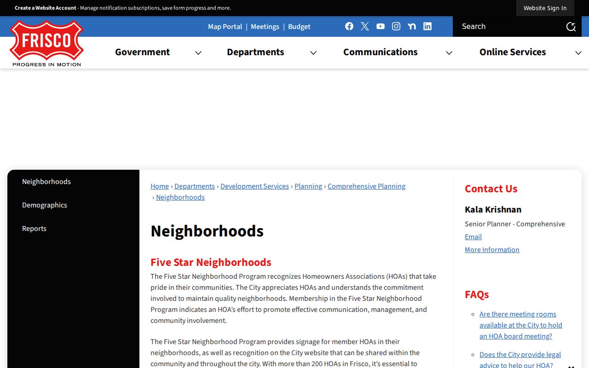Open the More Information contact link
Screen dimensions: 589x368
[x=492, y=250]
